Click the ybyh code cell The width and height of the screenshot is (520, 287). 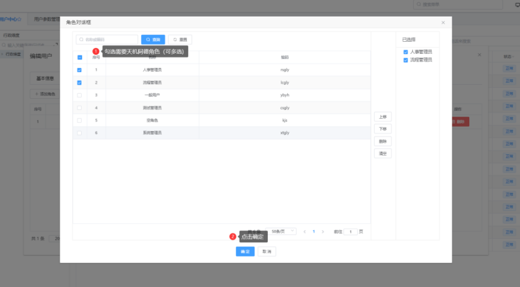pyautogui.click(x=284, y=95)
